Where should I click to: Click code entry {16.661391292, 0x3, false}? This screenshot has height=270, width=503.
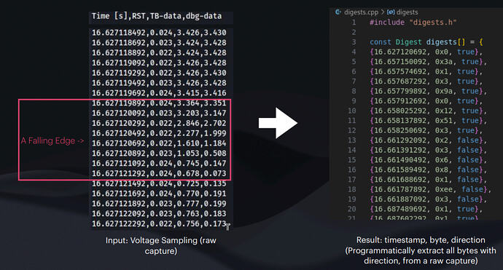428,150
